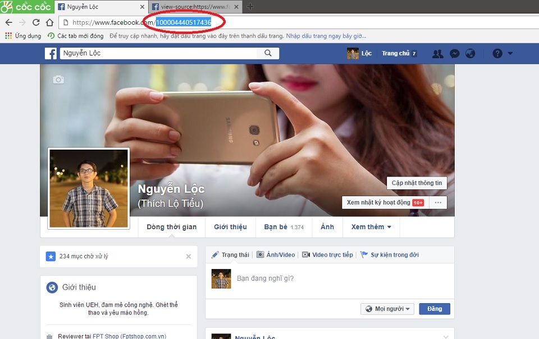Click the cover photo camera icon

(58, 80)
